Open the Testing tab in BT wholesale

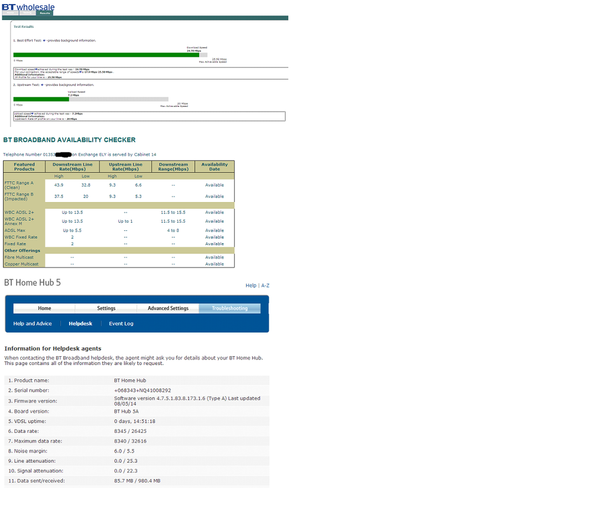28,13
